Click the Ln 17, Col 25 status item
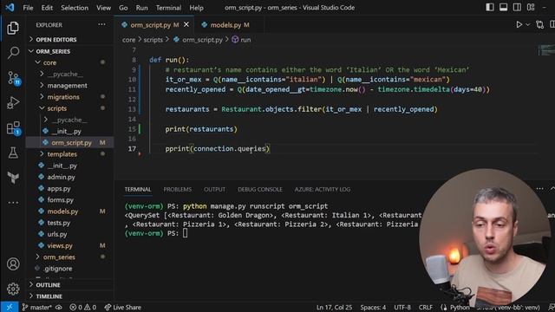Image resolution: width=555 pixels, height=312 pixels. [x=334, y=308]
